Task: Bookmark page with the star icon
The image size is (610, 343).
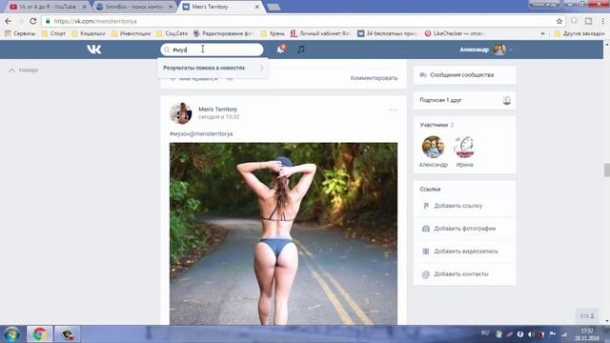Action: click(x=559, y=21)
